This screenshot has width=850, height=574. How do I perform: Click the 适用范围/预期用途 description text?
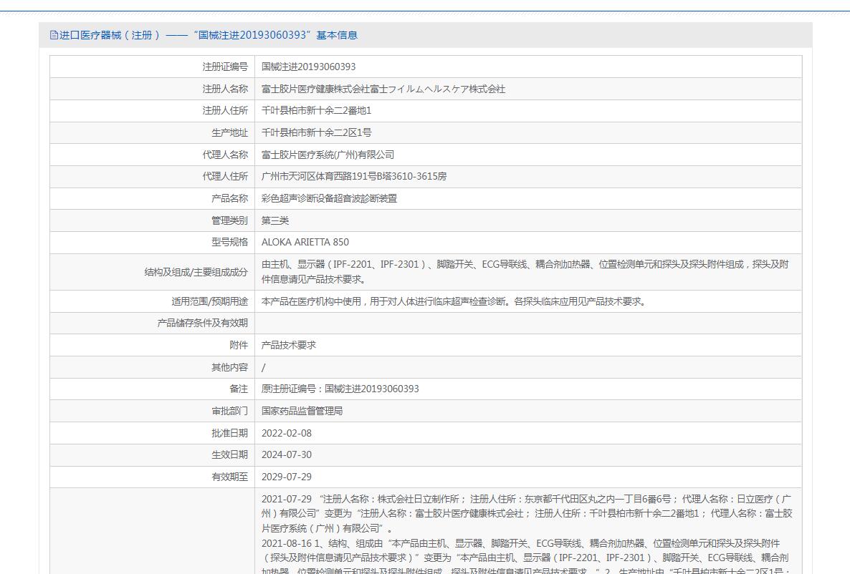(454, 301)
